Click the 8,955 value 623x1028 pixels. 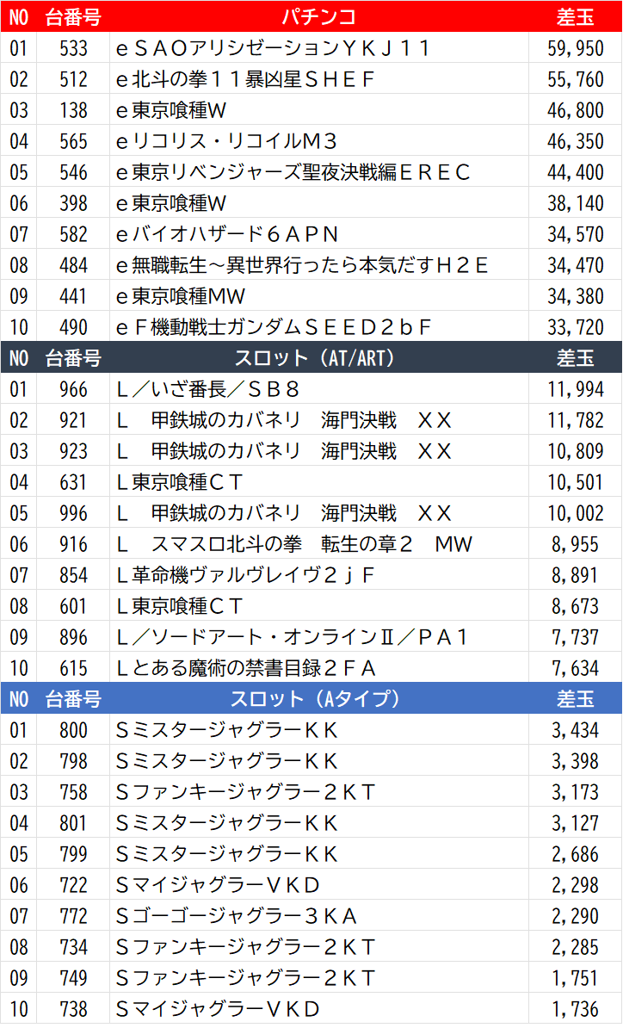tap(575, 544)
